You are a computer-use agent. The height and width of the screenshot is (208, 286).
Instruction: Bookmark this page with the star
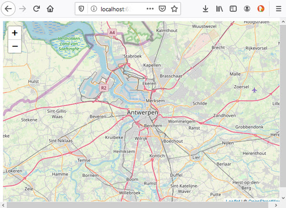[174, 9]
